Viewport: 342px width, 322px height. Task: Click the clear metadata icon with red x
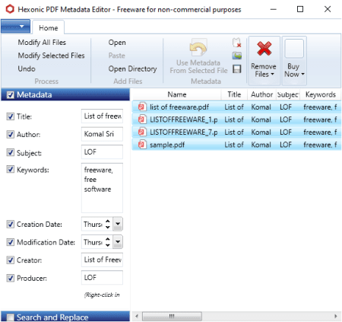[237, 43]
